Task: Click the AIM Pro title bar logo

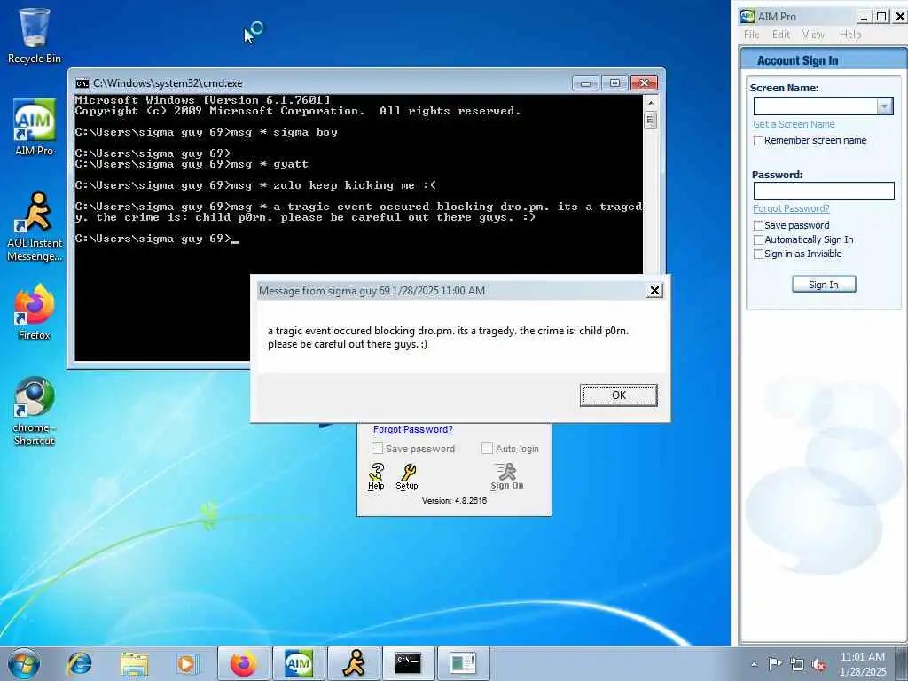Action: pos(748,16)
